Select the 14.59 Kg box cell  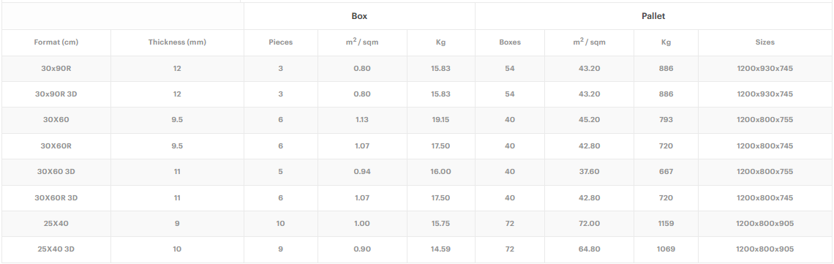[441, 249]
